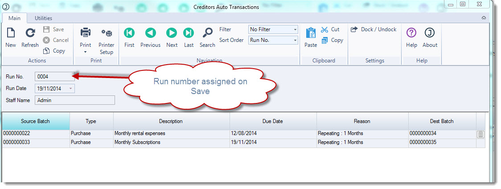Open the Print dropdown arrow
Screen dimensions: 501x189
click(85, 52)
